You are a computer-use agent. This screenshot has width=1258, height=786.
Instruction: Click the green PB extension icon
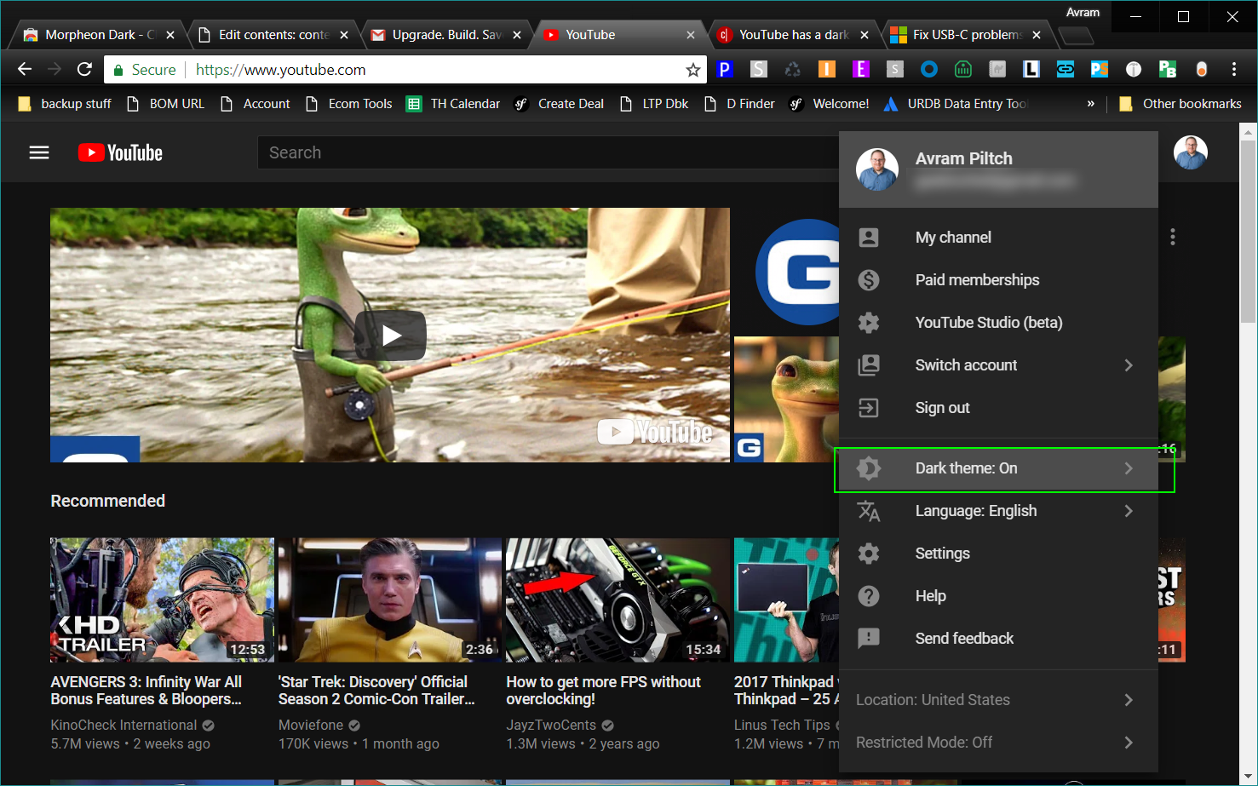(x=1168, y=69)
